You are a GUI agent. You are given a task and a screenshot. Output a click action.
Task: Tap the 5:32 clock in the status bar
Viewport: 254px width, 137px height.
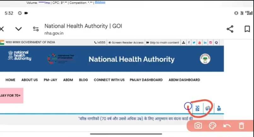click(9, 13)
